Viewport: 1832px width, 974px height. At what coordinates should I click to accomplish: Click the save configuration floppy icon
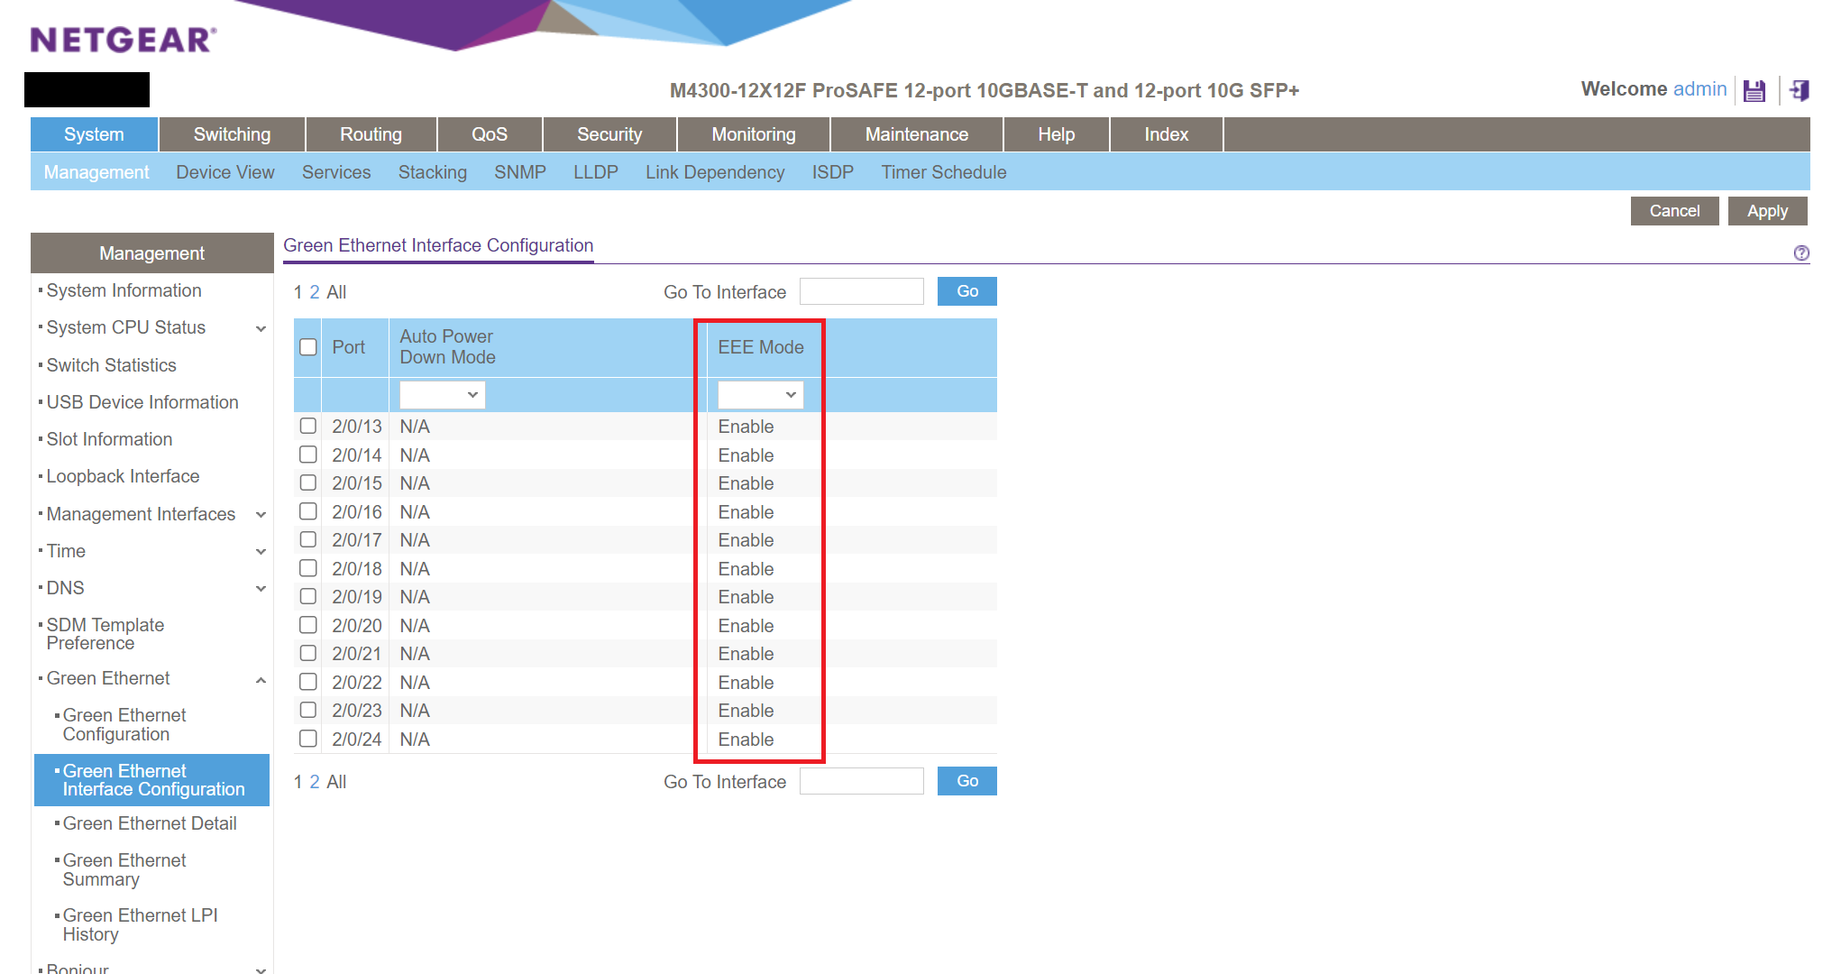tap(1754, 90)
